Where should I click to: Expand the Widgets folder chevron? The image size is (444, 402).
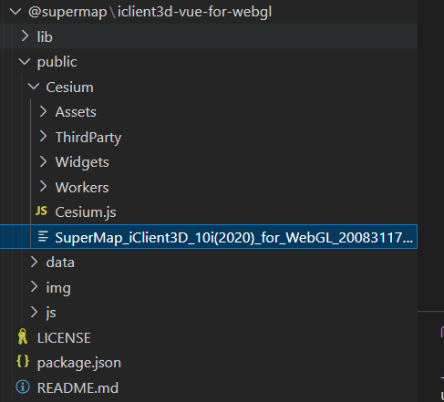(x=43, y=161)
